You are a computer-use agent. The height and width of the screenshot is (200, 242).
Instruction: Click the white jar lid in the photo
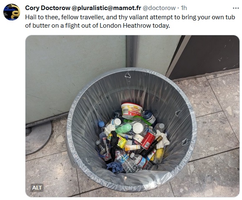coord(138,128)
